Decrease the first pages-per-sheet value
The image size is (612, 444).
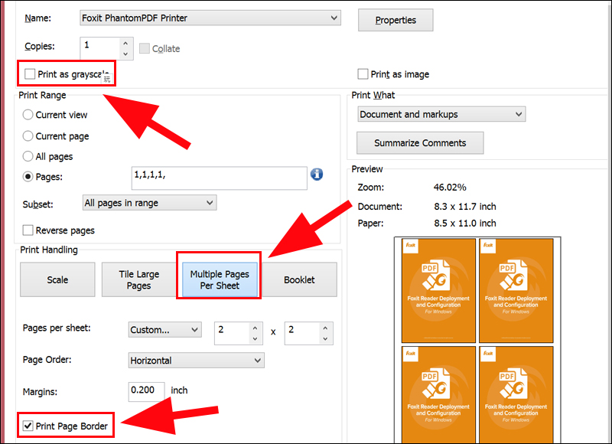coord(256,338)
